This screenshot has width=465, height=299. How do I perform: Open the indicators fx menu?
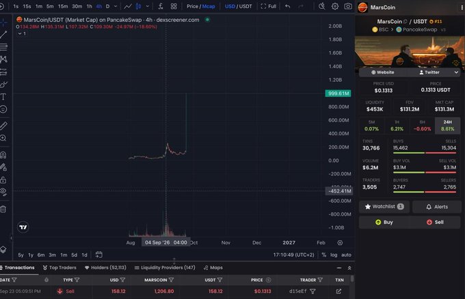[x=161, y=6]
